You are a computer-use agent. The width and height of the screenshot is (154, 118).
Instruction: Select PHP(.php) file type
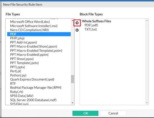click(x=17, y=38)
